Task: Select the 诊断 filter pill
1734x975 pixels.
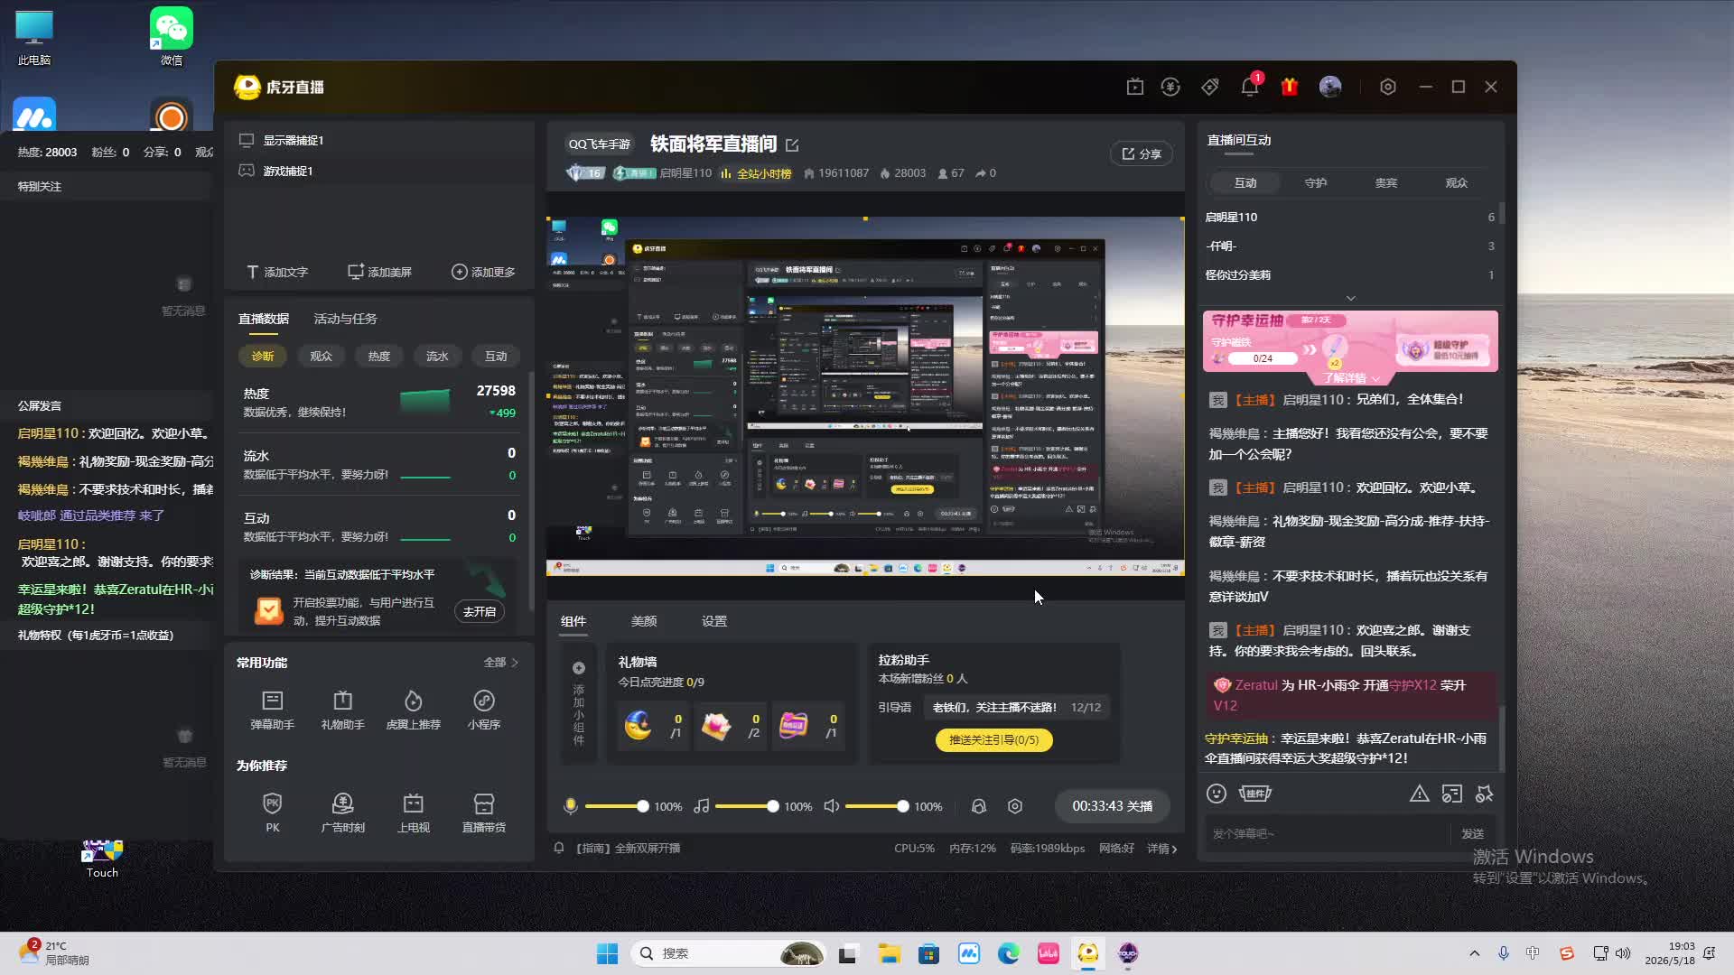Action: [x=263, y=356]
